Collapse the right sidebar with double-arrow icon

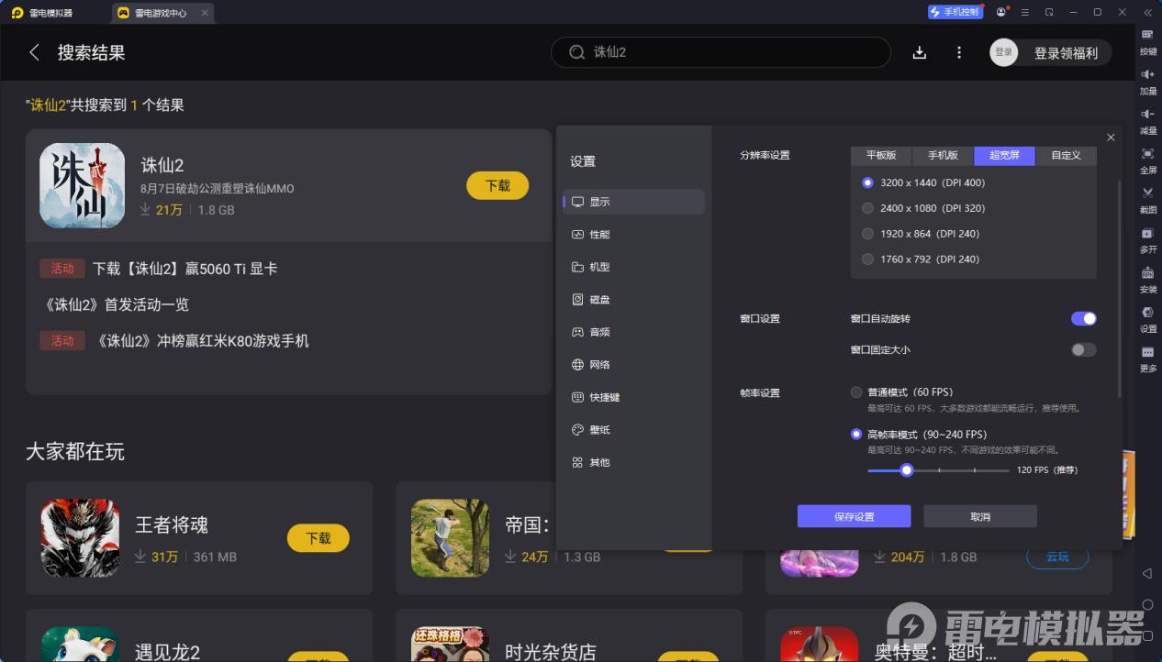(1148, 12)
